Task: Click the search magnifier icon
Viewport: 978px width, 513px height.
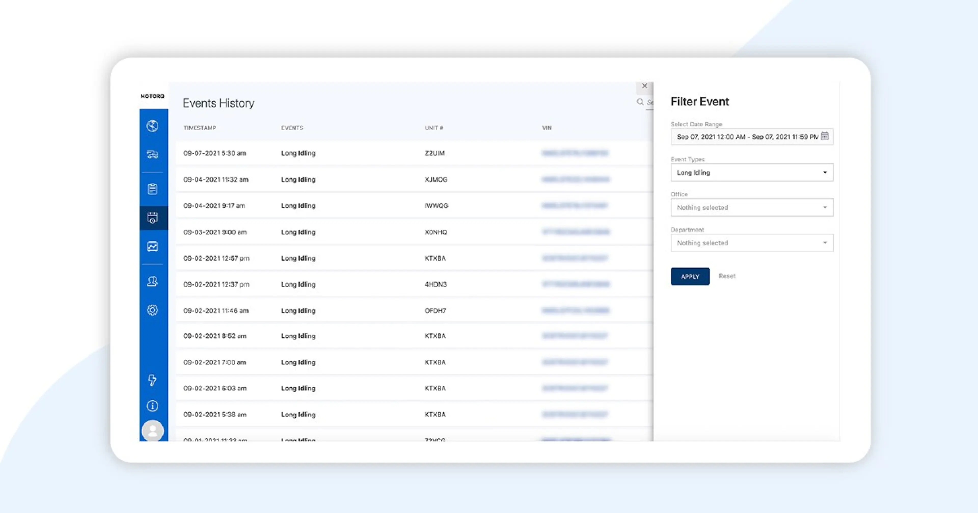Action: (x=640, y=102)
